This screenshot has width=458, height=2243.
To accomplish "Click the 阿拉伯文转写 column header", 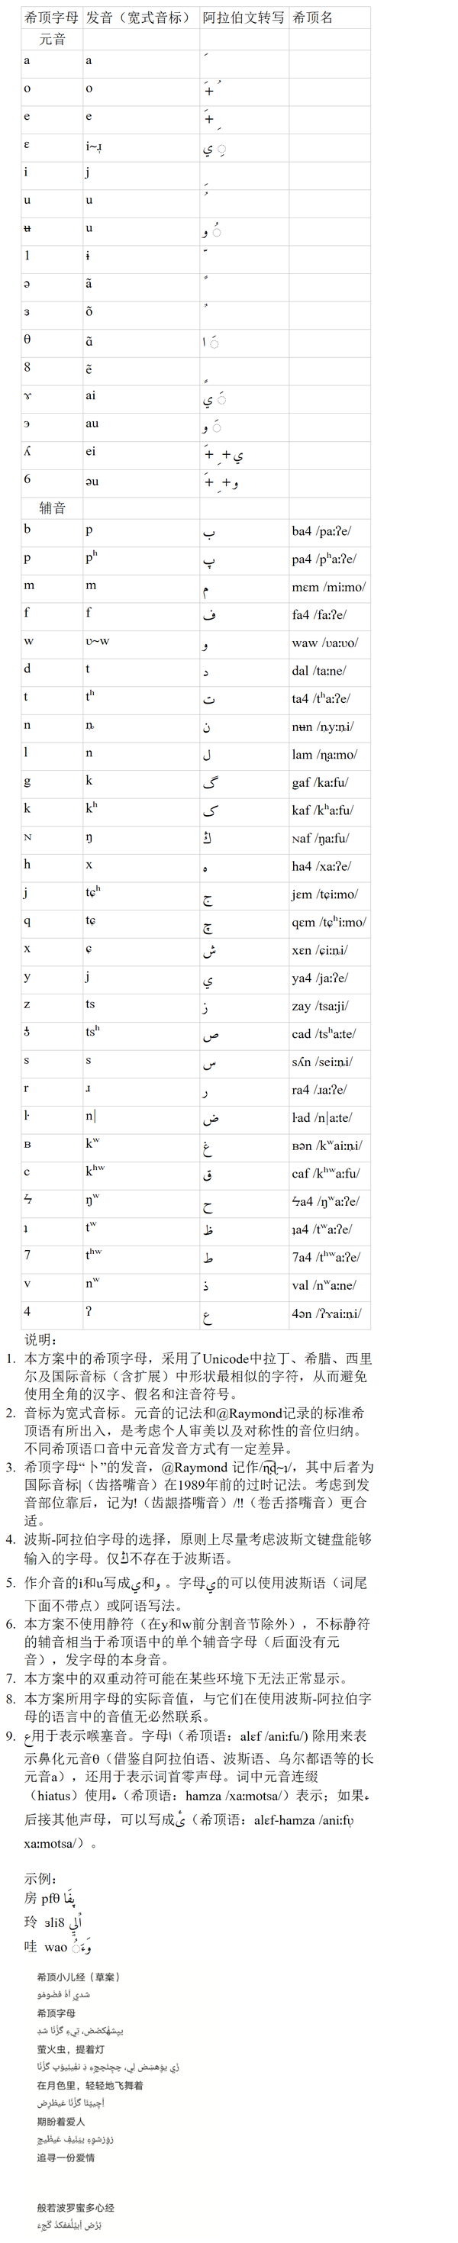I will 243,18.
